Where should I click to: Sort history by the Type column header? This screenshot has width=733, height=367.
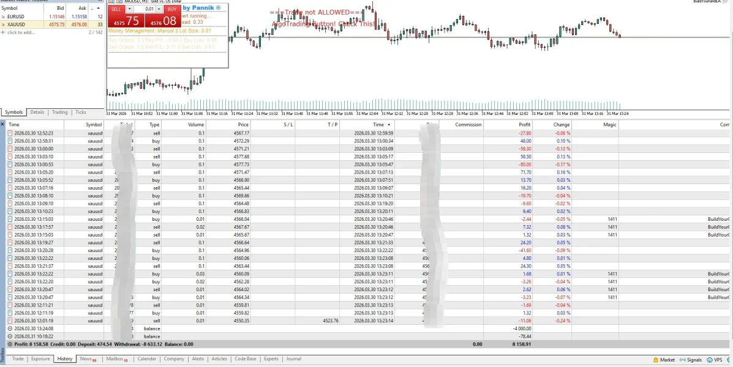148,125
